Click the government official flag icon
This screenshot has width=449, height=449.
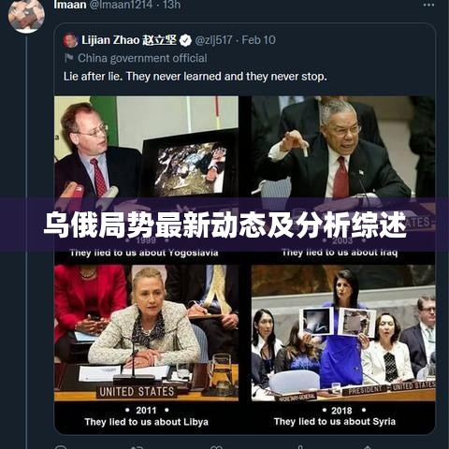(68, 58)
